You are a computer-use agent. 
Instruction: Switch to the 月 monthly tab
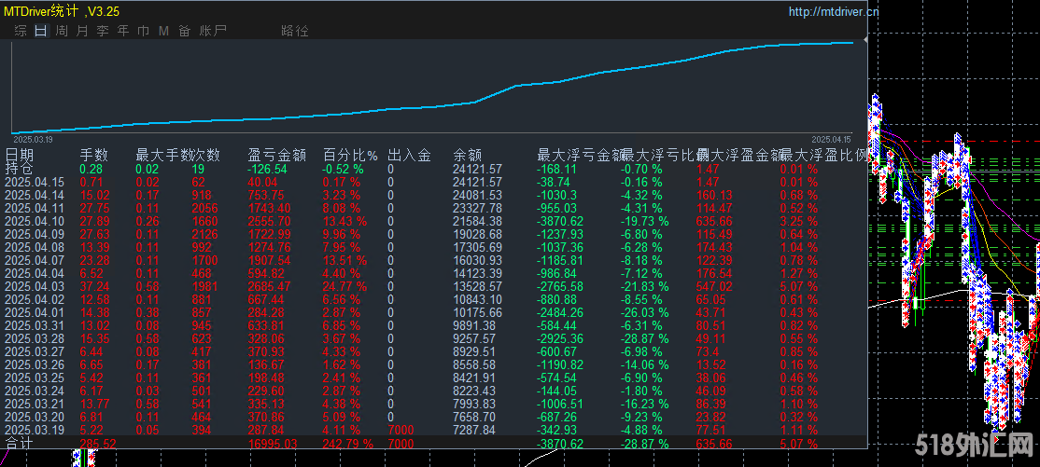82,31
